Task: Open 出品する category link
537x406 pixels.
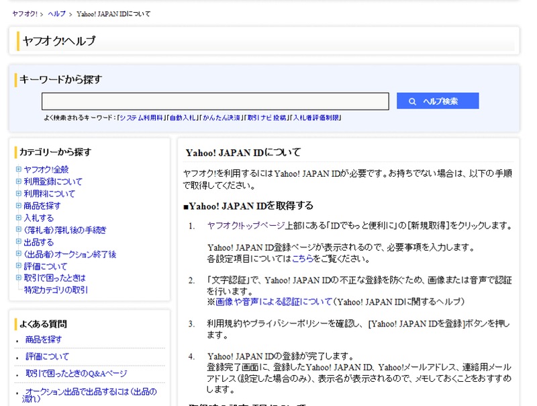Action: click(x=39, y=242)
